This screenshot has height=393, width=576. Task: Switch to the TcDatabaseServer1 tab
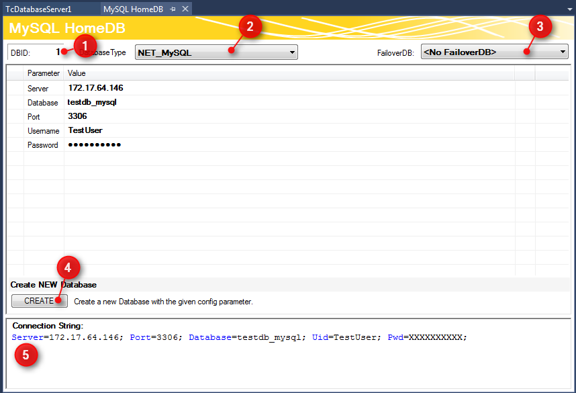point(38,9)
